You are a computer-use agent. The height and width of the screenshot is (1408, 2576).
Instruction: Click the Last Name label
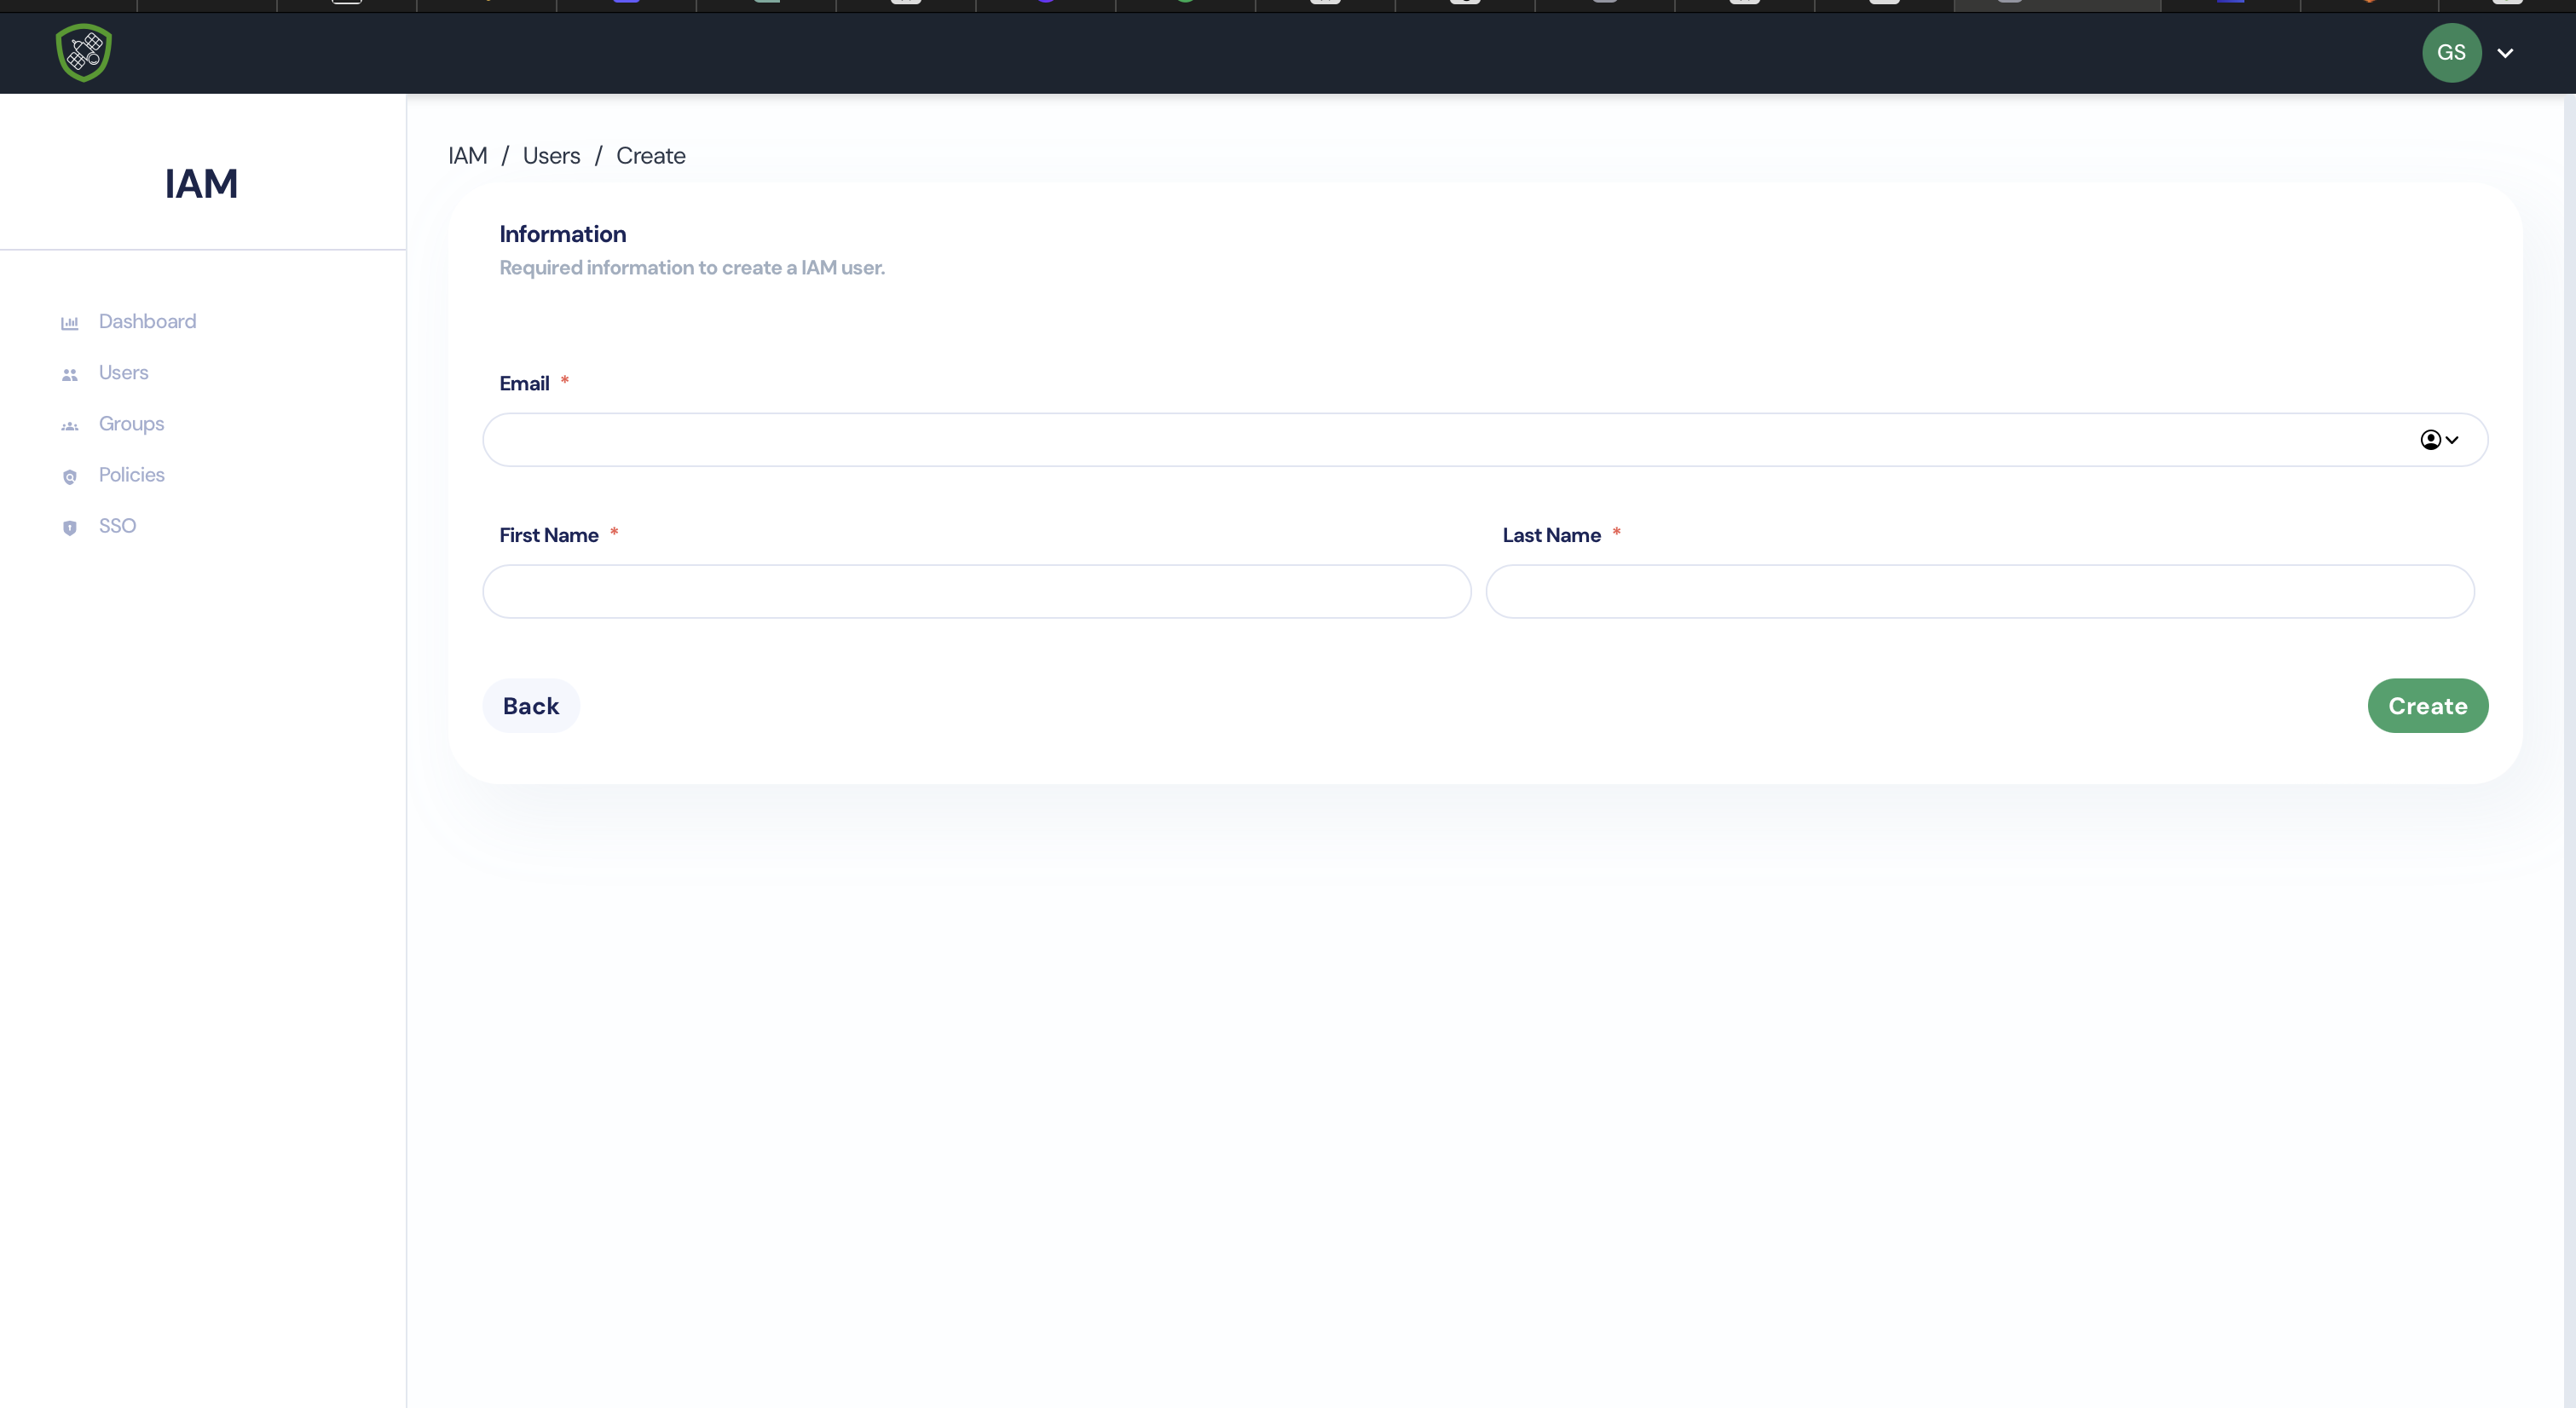(x=1551, y=535)
